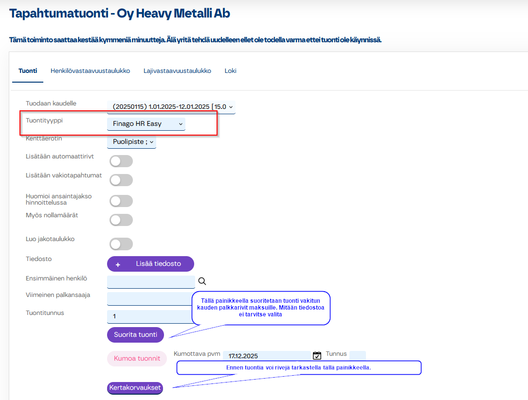This screenshot has height=400, width=528.
Task: Toggle the Lisätään vakiotapahtumat switch
Action: (121, 180)
